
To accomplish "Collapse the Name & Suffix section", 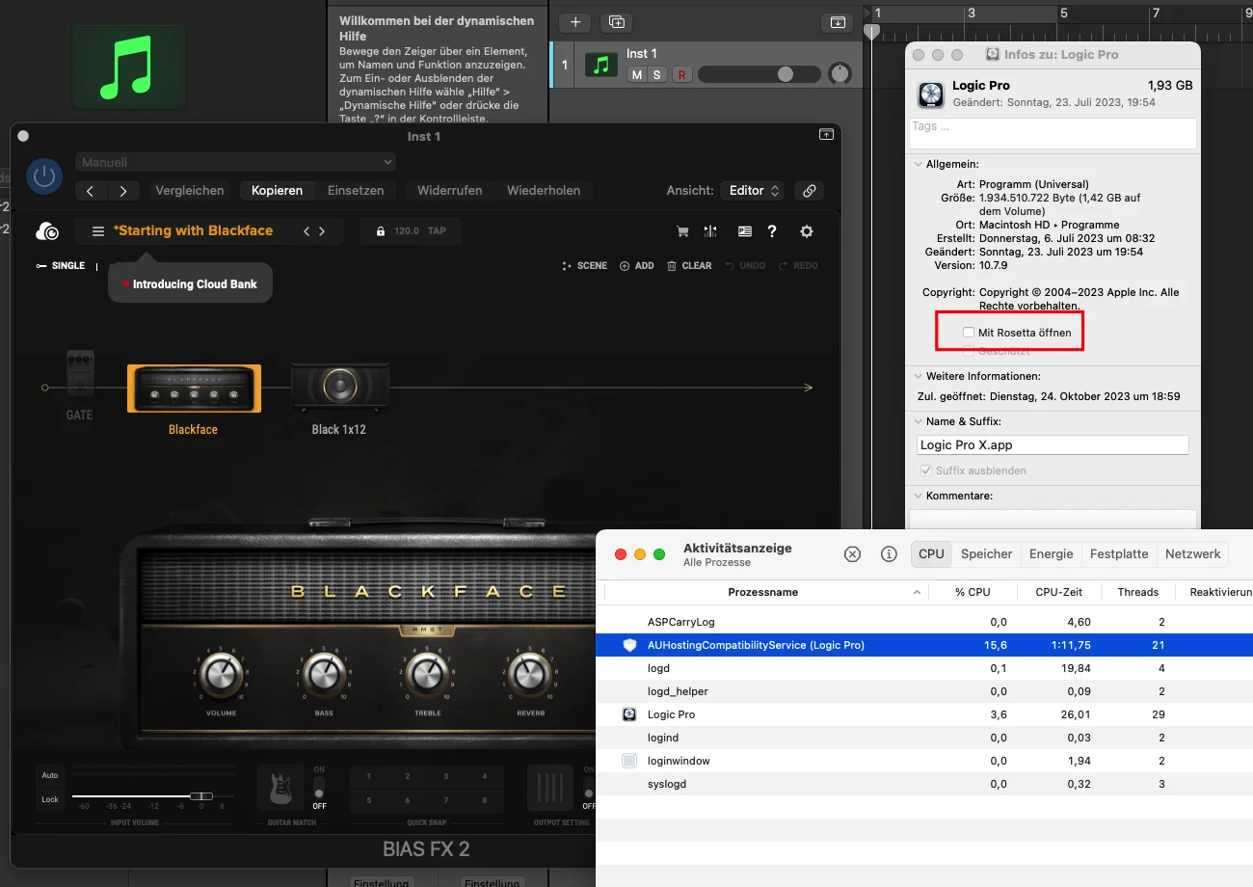I will 918,421.
